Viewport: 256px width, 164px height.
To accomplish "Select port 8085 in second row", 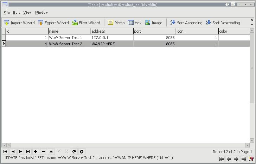I will point(155,44).
